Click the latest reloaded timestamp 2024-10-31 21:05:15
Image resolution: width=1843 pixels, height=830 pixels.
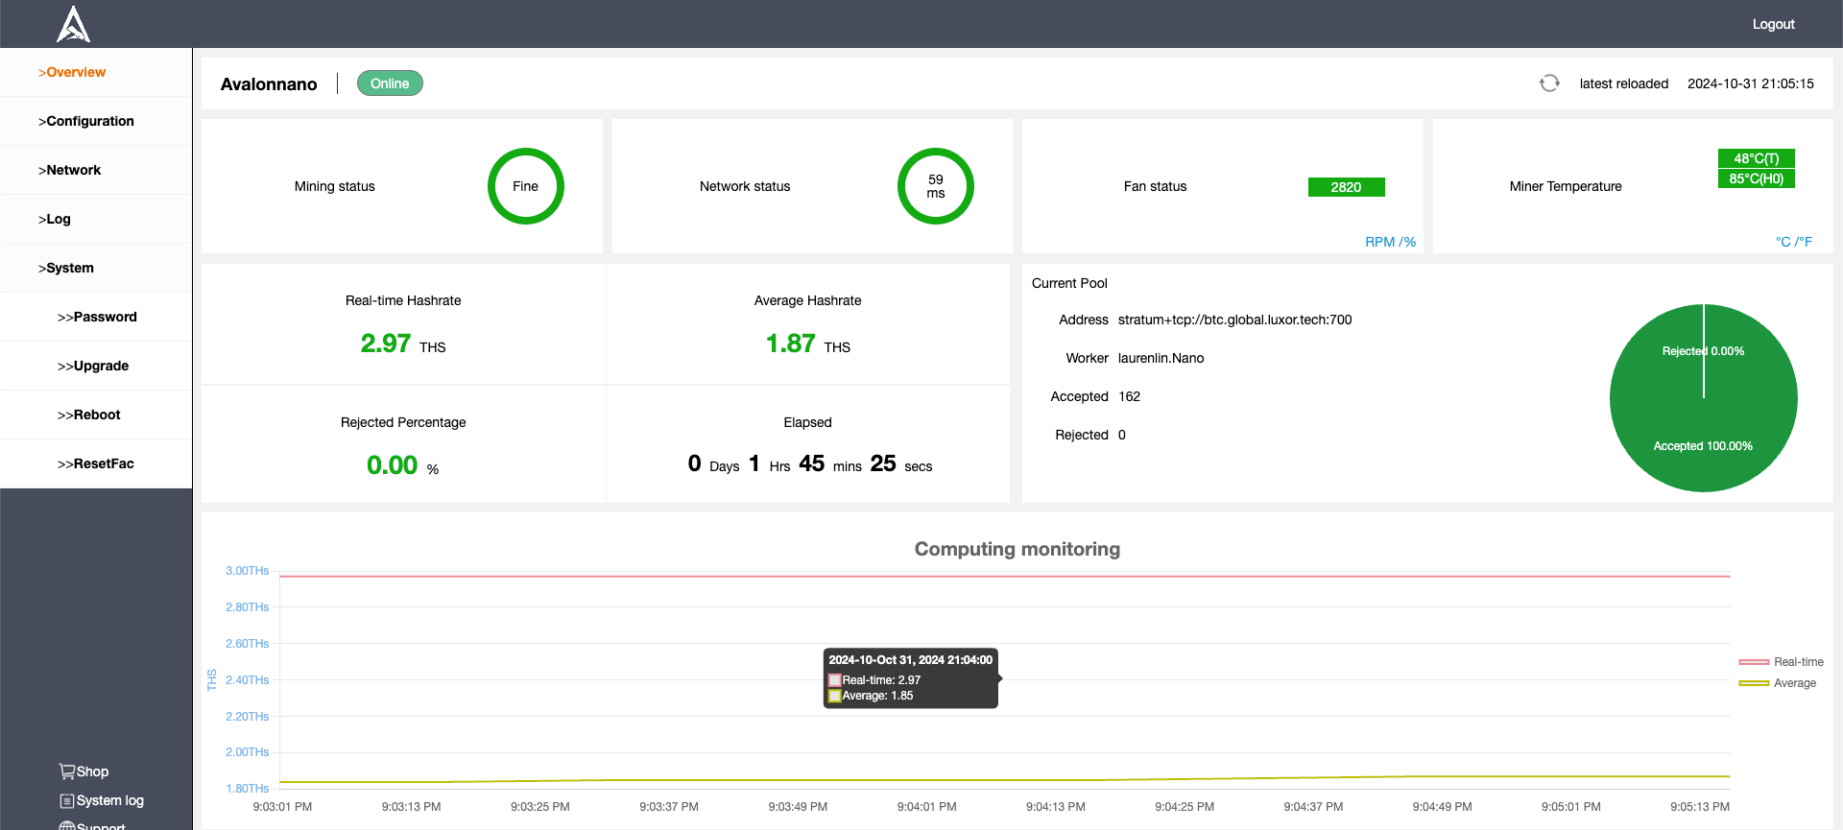pos(1751,83)
